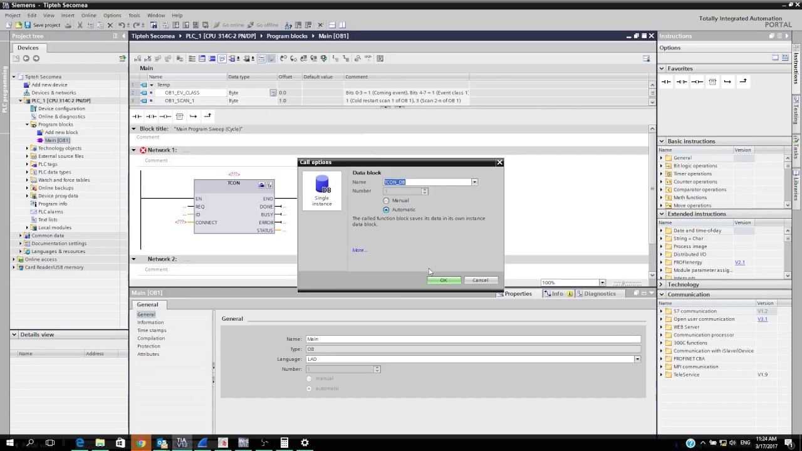This screenshot has height=451, width=802.
Task: Click the split editor vertically icon
Action: [x=342, y=25]
